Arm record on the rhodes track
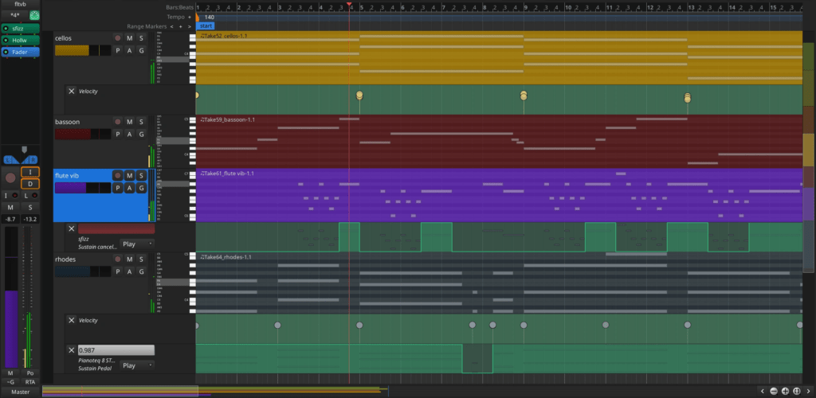The width and height of the screenshot is (816, 398). coord(118,259)
